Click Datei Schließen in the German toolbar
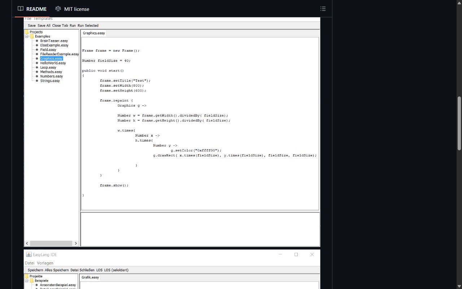 tap(82, 270)
